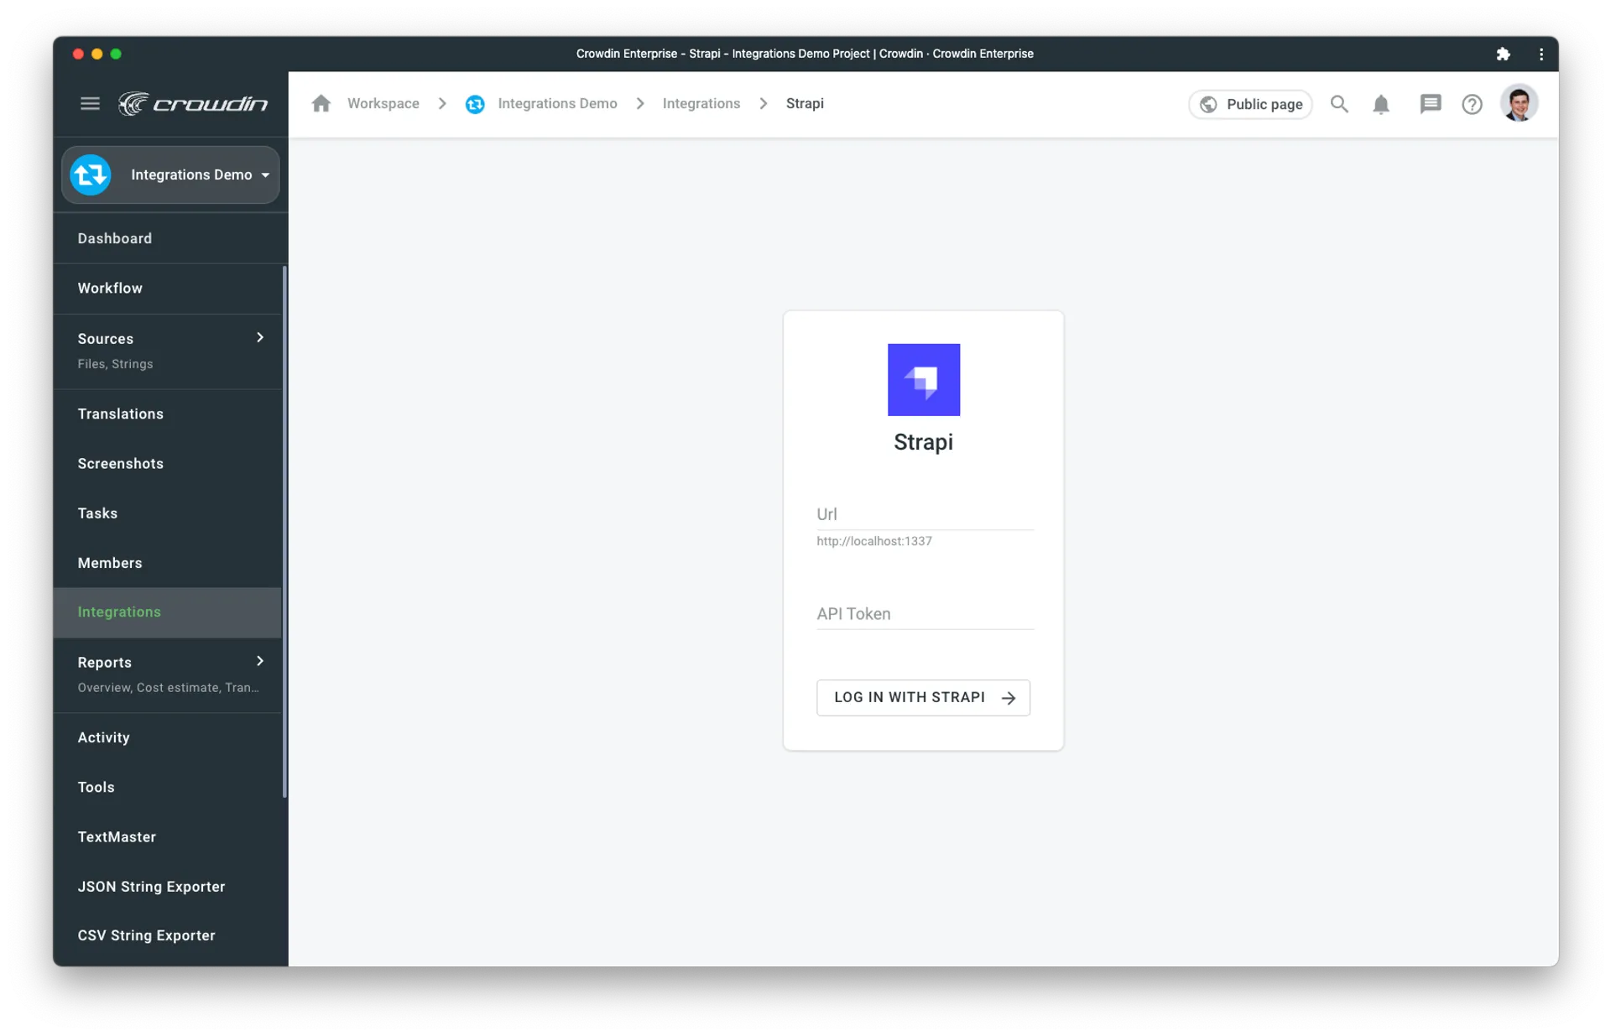The image size is (1611, 1036).
Task: Click the Strapi logo image
Action: pyautogui.click(x=923, y=379)
